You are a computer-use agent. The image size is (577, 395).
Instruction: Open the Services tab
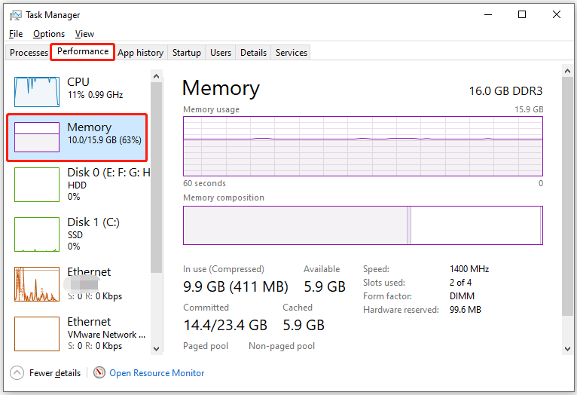pyautogui.click(x=291, y=53)
